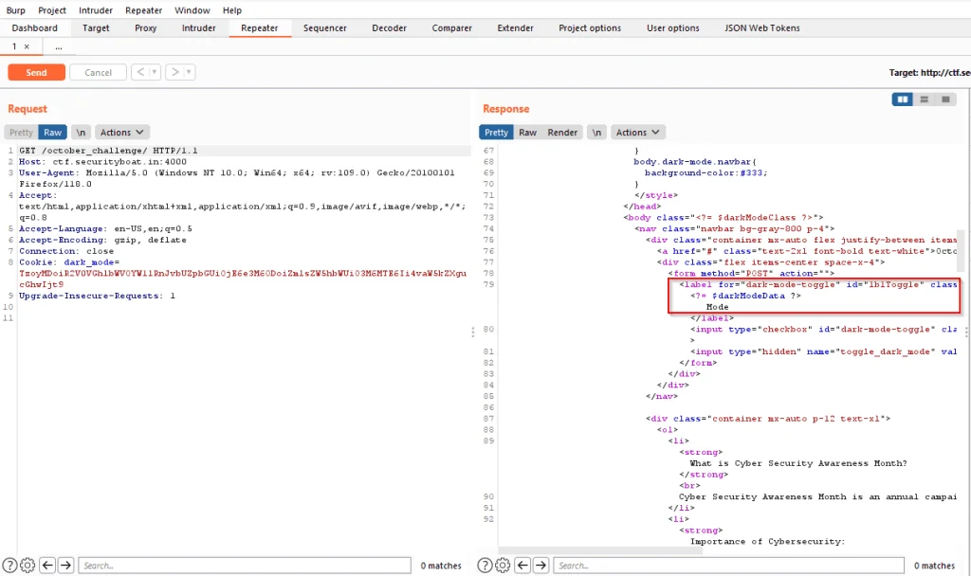Open back history dropdown arrow
Screen dimensions: 971x576
(155, 72)
